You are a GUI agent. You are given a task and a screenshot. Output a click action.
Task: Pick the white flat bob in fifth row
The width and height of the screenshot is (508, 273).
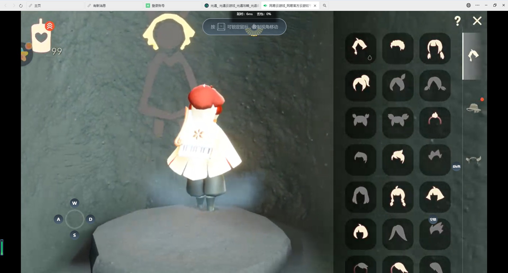[435, 197]
